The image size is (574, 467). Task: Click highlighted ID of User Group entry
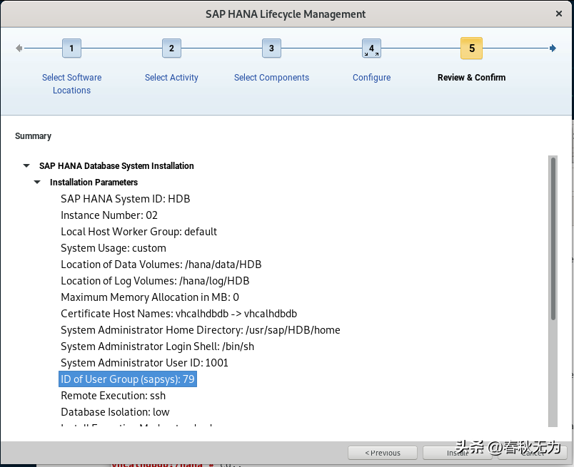[127, 379]
